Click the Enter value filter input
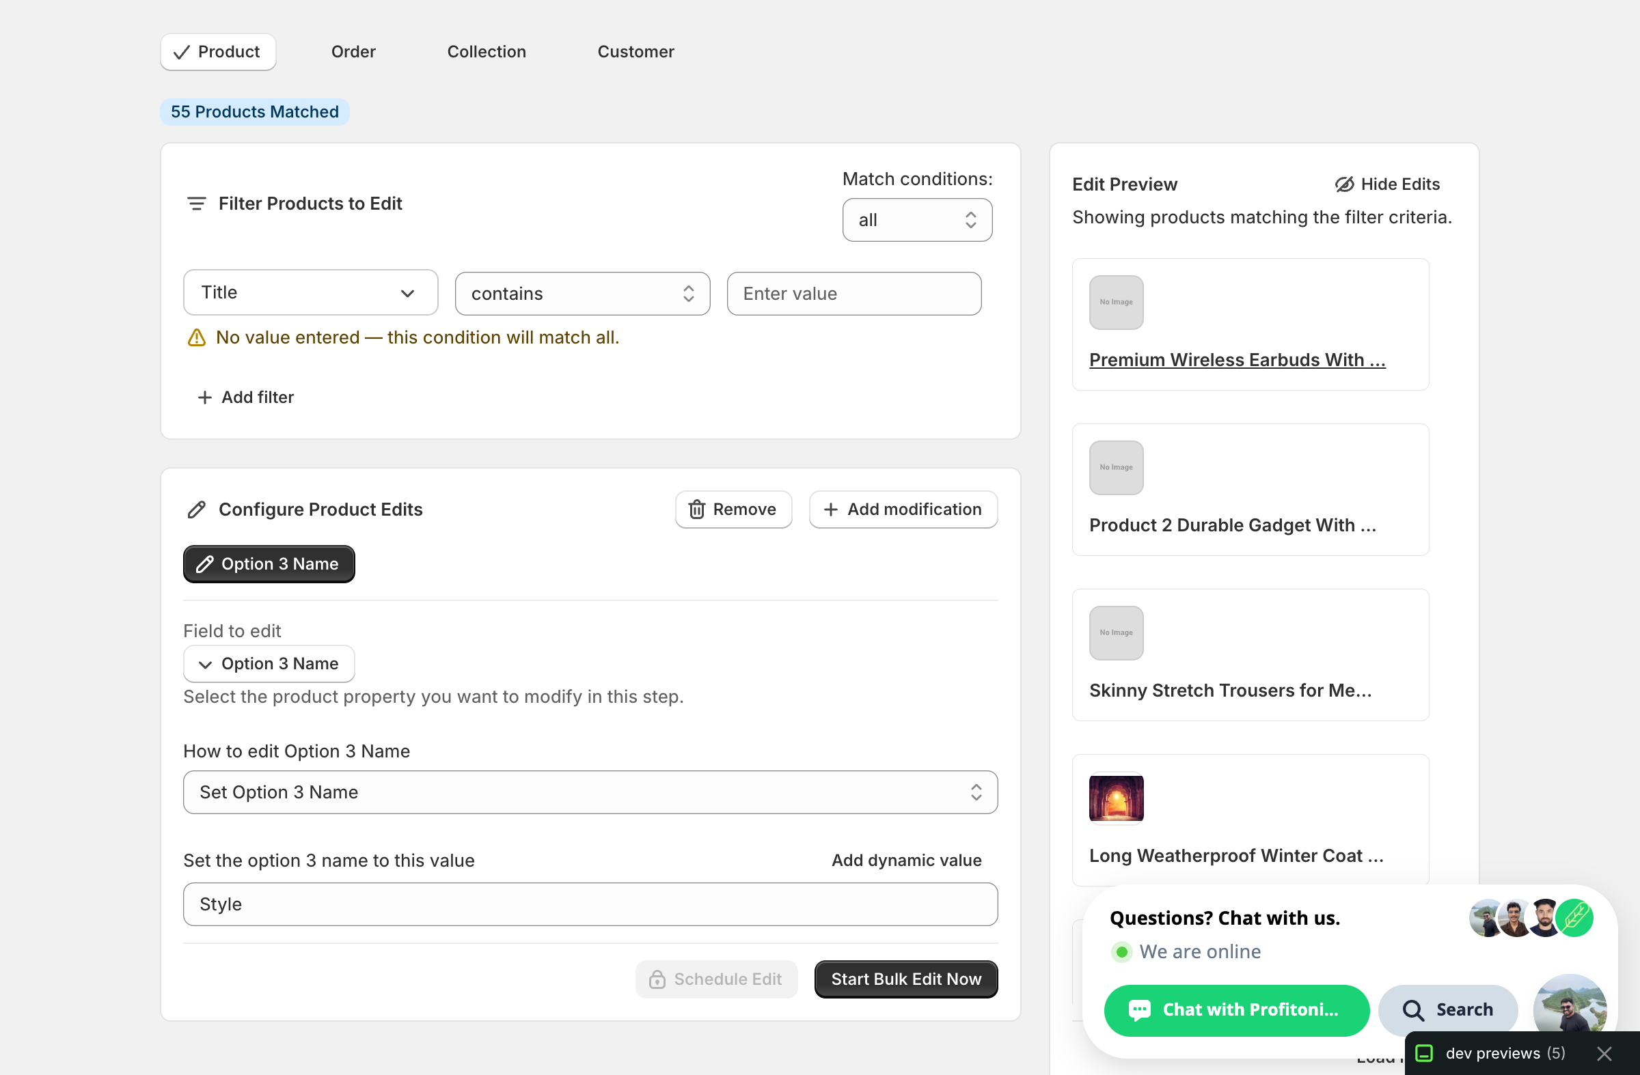 [853, 294]
